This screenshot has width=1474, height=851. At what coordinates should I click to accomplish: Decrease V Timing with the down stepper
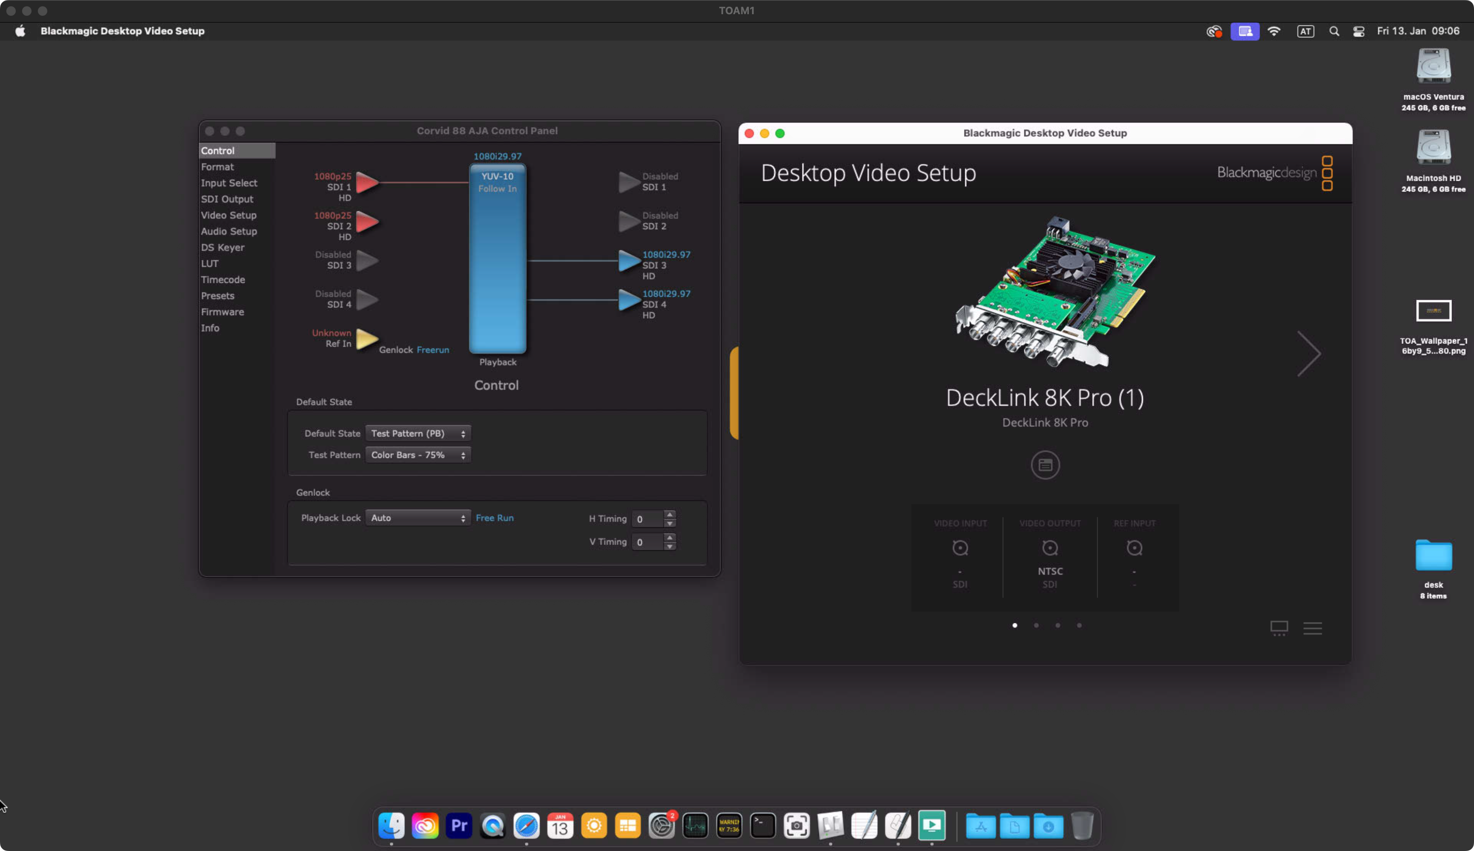670,547
